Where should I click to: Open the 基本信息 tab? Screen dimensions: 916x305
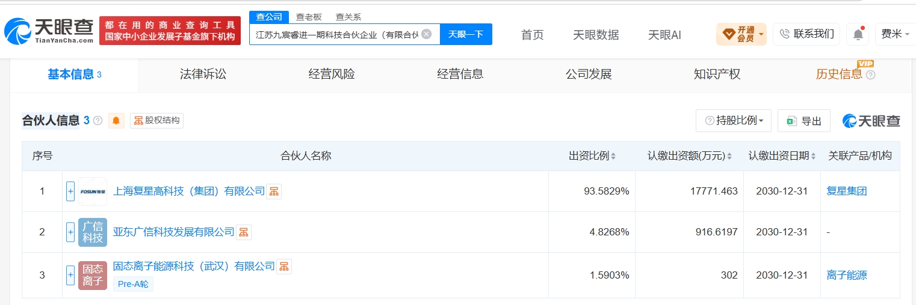pos(75,75)
